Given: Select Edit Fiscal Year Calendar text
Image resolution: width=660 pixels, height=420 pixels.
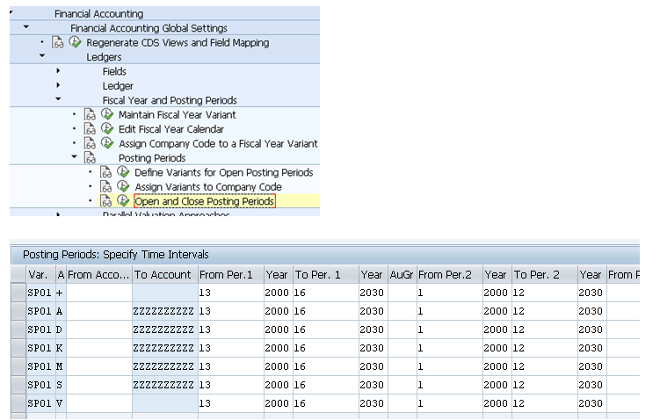Looking at the screenshot, I should pos(171,129).
